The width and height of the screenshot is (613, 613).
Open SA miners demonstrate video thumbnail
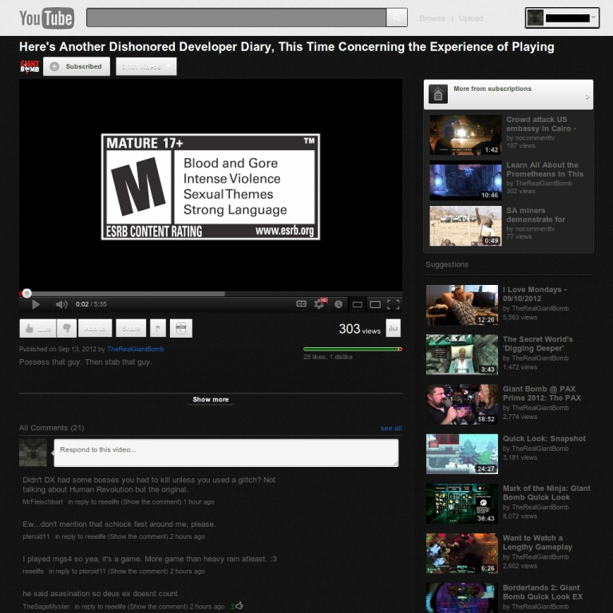click(x=465, y=226)
